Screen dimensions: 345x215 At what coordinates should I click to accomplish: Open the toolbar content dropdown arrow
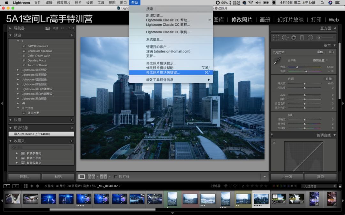click(x=264, y=177)
